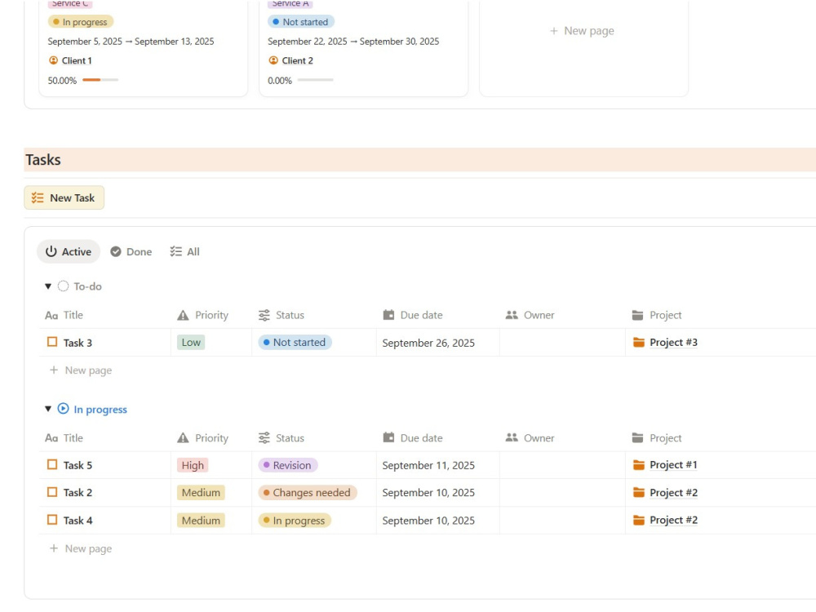Click the orange folder icon beside Project #3
The image size is (816, 612).
(639, 343)
